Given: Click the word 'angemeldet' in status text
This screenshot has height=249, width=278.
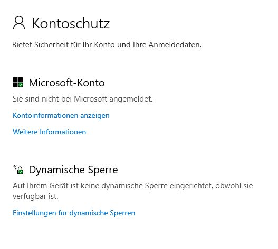Looking at the screenshot, I should (131, 99).
